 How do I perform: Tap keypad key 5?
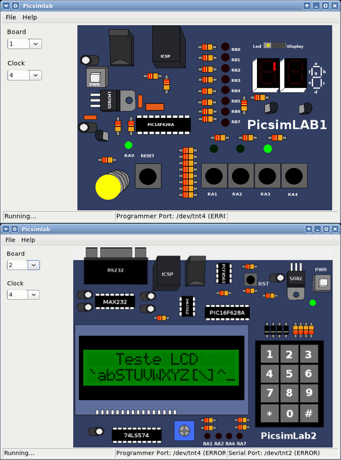pyautogui.click(x=289, y=374)
